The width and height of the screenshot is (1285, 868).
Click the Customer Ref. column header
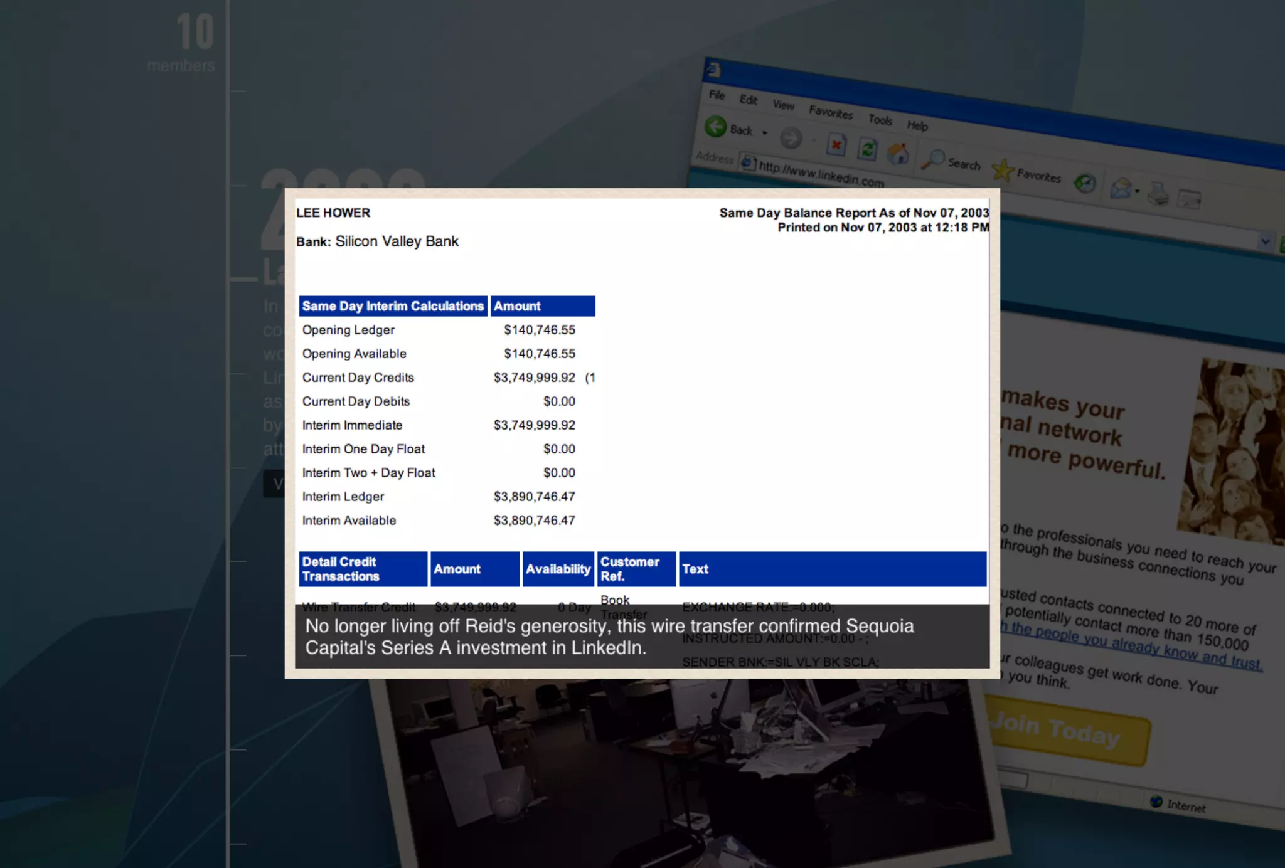pyautogui.click(x=636, y=569)
